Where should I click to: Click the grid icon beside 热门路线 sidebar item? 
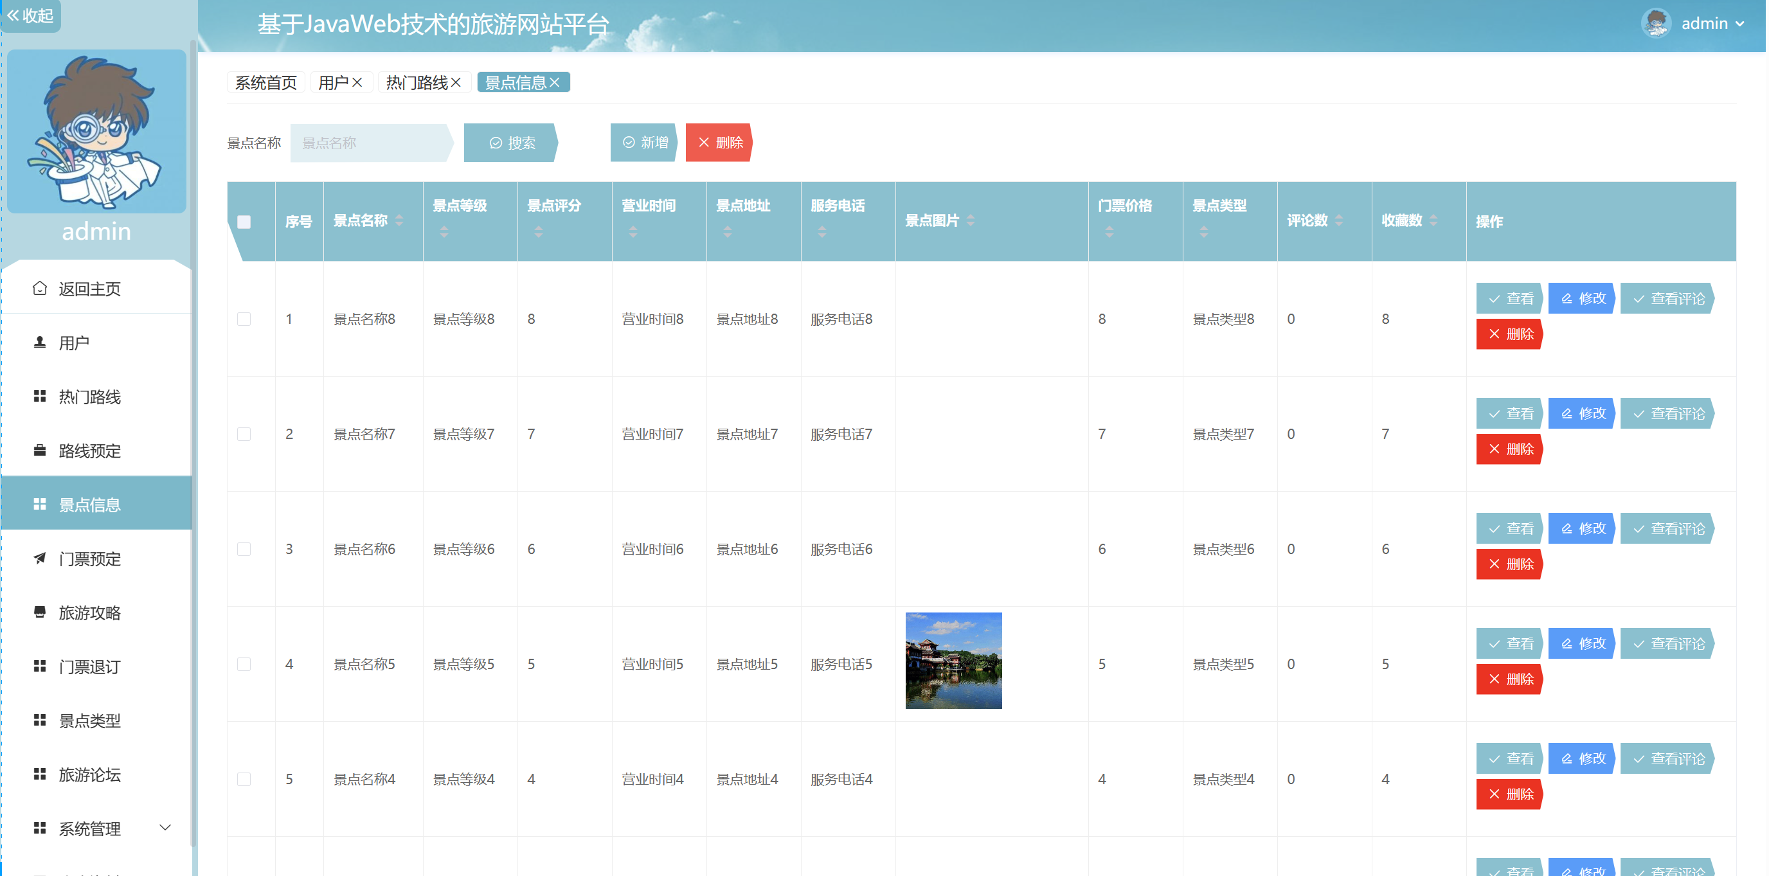tap(40, 396)
